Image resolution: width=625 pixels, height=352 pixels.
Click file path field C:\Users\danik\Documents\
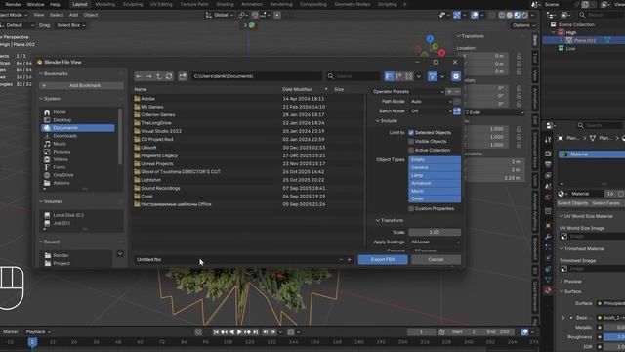(257, 76)
